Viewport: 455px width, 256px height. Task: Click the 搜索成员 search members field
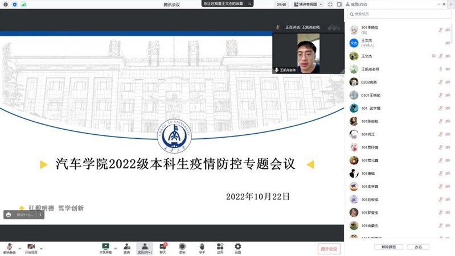click(x=400, y=14)
